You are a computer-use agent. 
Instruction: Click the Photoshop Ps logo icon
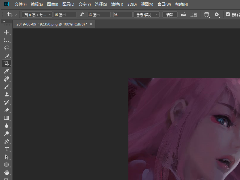click(6, 4)
